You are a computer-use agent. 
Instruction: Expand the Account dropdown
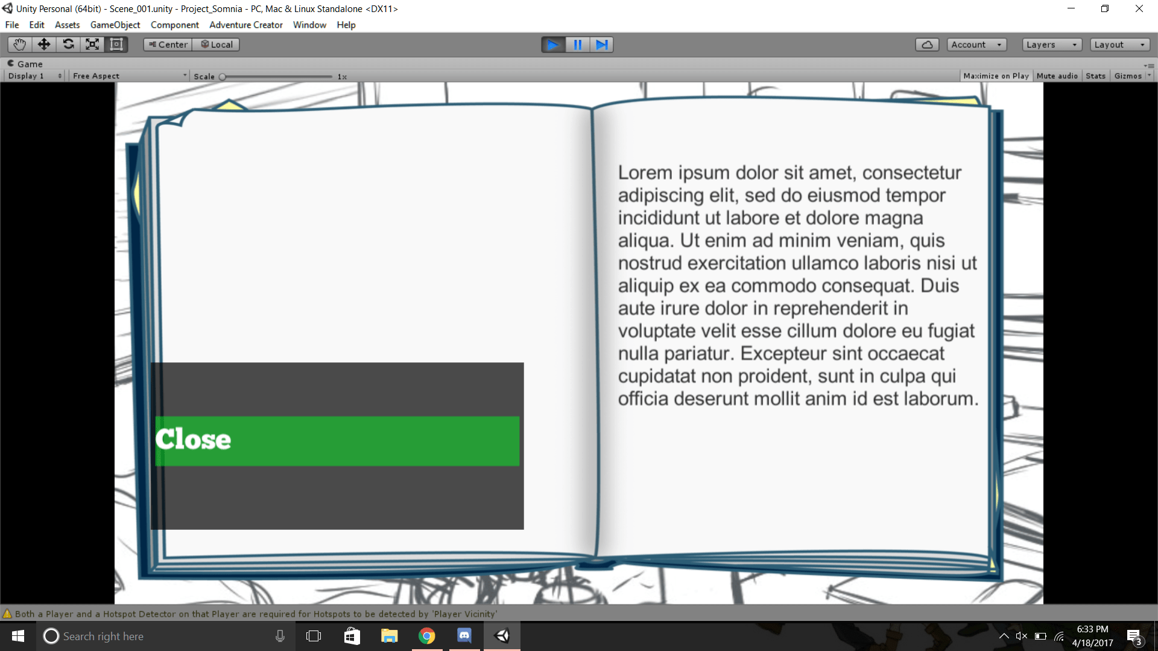976,45
